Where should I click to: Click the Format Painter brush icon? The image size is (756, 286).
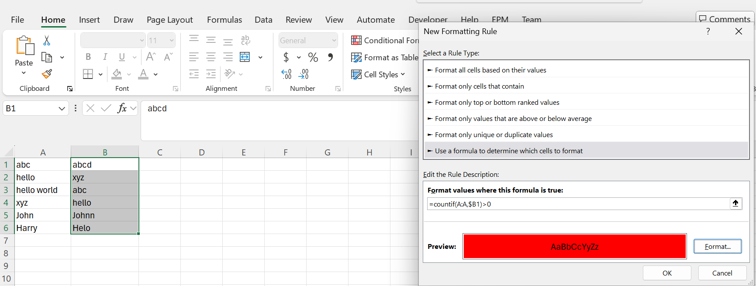47,74
